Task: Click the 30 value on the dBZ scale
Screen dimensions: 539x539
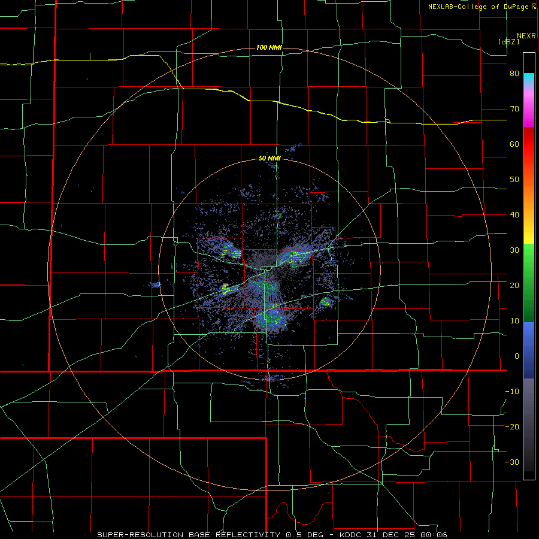Action: coord(514,250)
